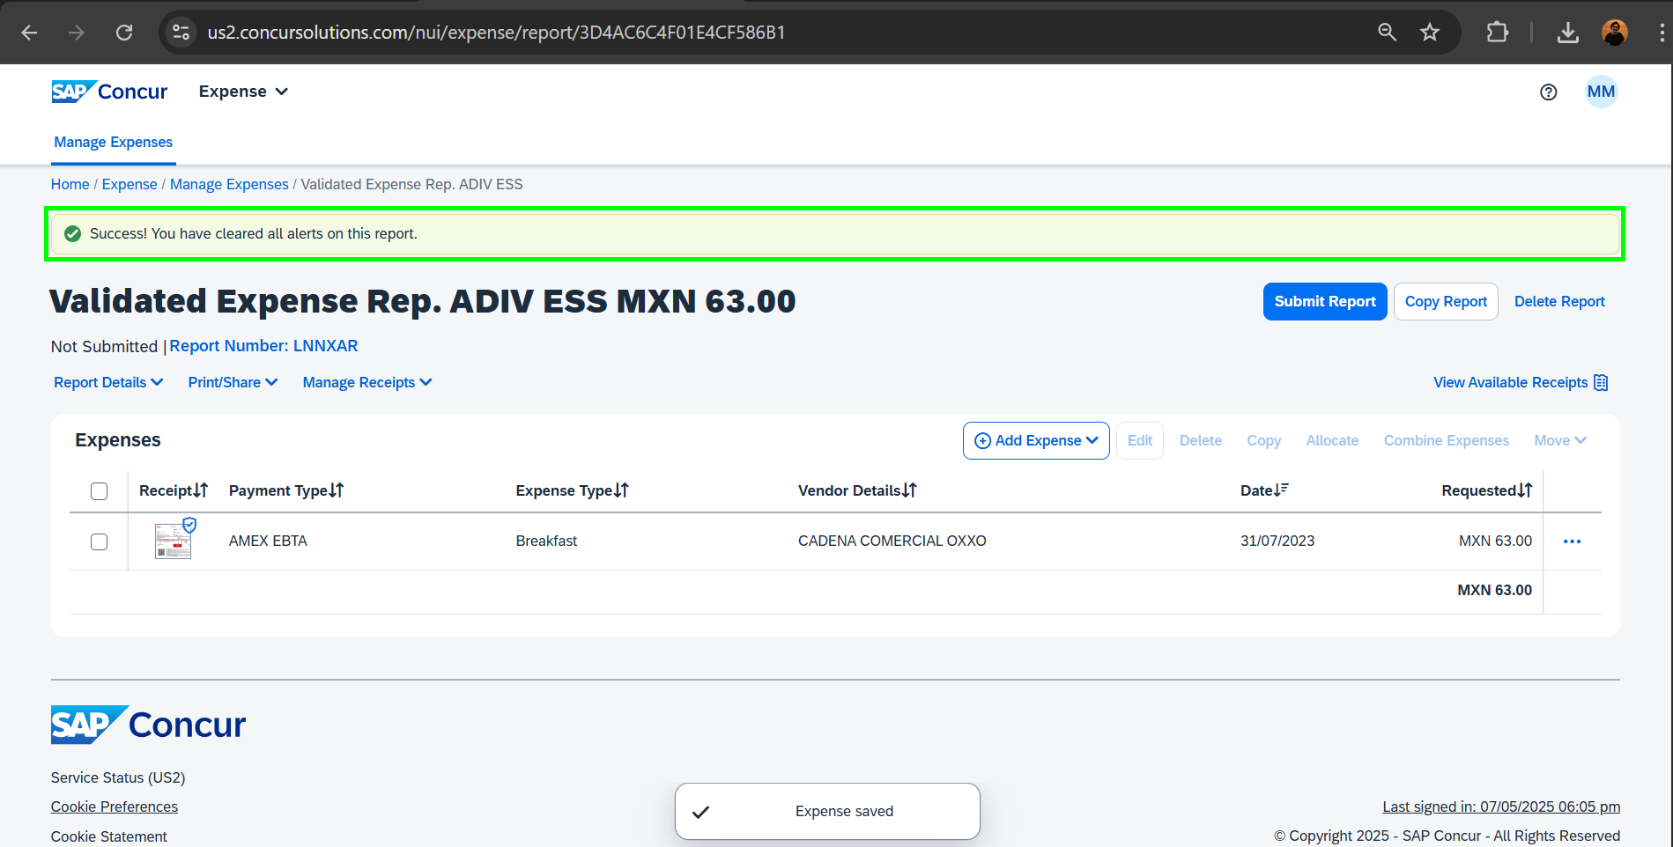This screenshot has width=1673, height=847.
Task: Go to Home breadcrumb link
Action: click(70, 184)
